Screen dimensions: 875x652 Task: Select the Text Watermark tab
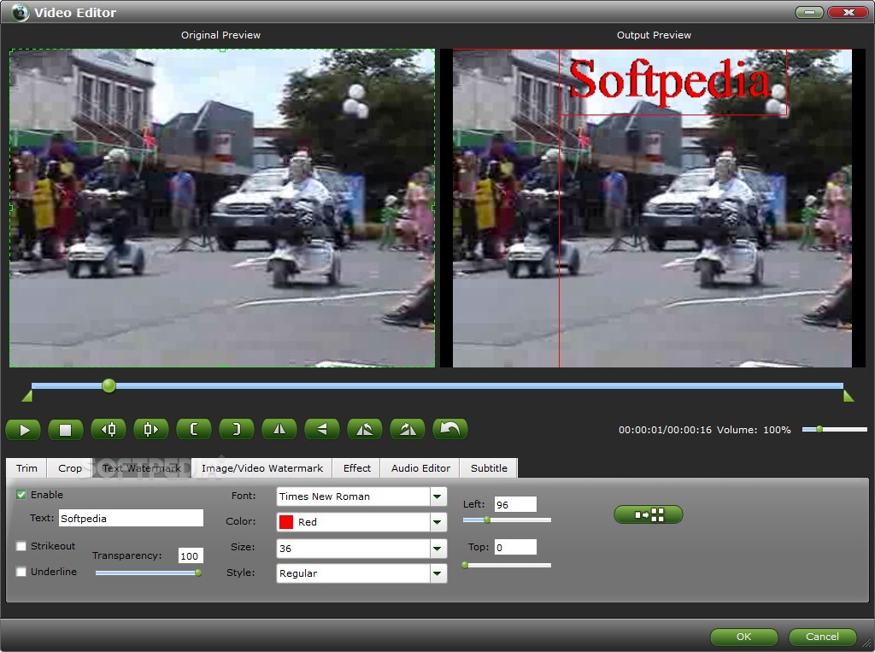pyautogui.click(x=142, y=467)
